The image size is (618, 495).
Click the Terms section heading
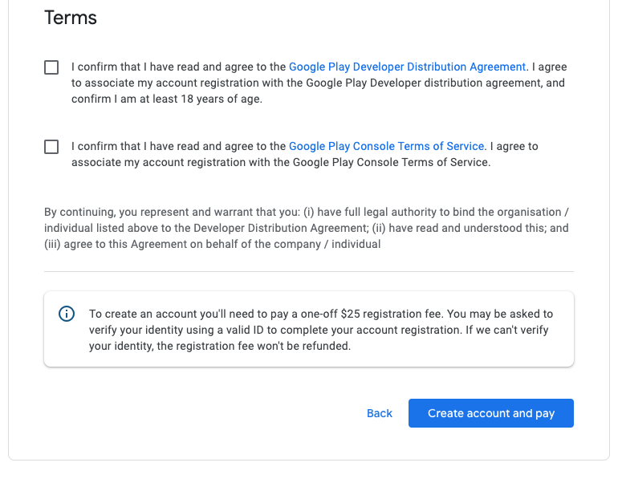(71, 18)
